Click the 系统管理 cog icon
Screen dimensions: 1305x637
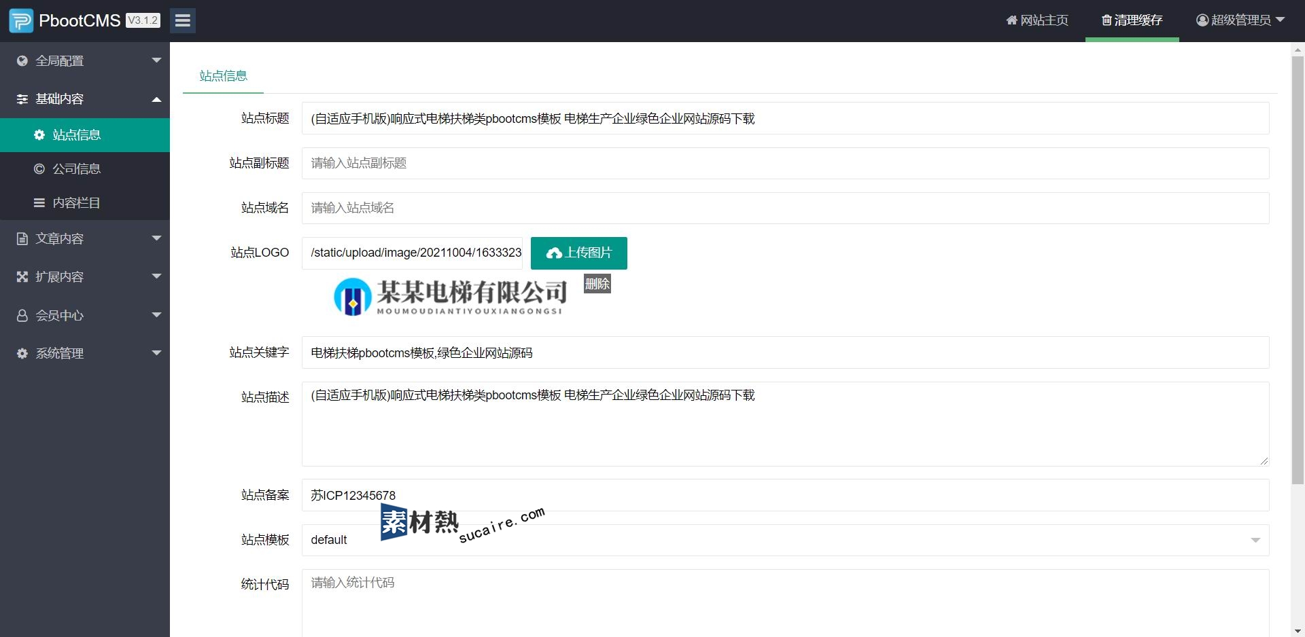pyautogui.click(x=22, y=353)
